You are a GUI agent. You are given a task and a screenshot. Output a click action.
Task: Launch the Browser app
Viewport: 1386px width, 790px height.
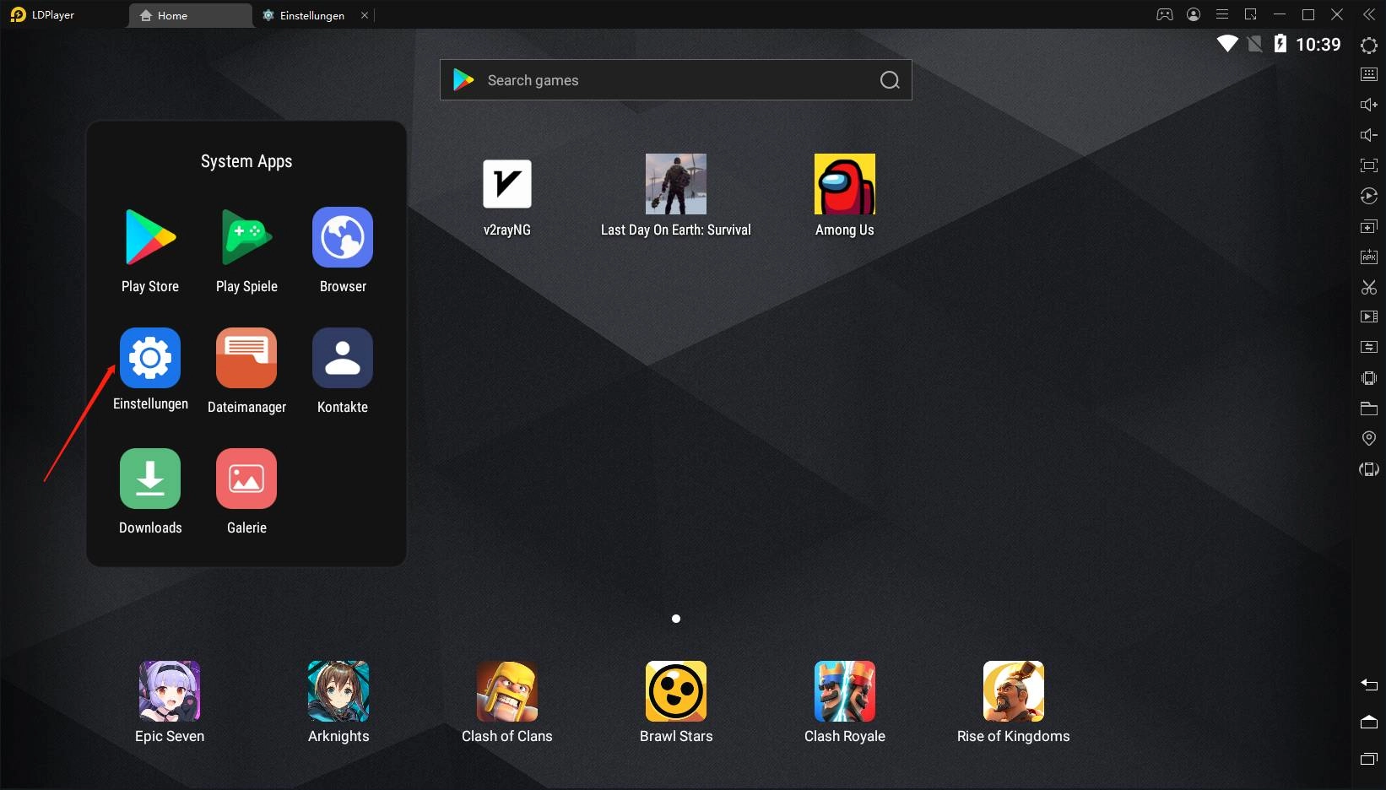343,251
